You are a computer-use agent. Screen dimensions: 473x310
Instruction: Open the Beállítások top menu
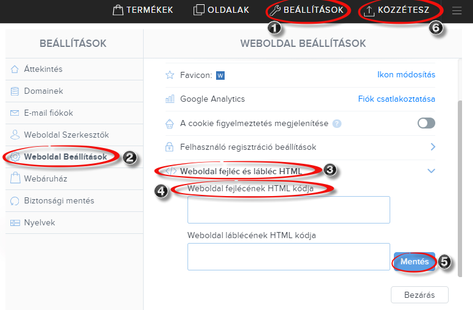[307, 10]
